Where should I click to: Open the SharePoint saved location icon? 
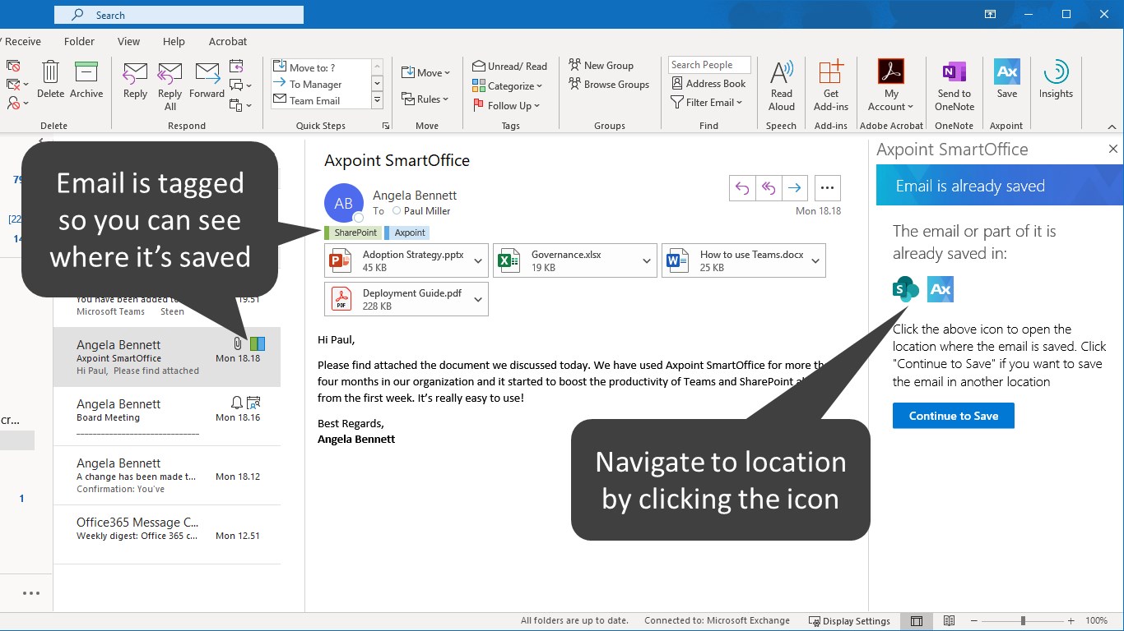pyautogui.click(x=905, y=288)
